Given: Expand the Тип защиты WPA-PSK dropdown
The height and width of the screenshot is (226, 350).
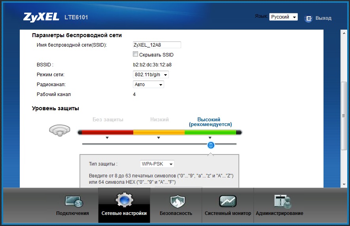Looking at the screenshot, I should point(157,164).
